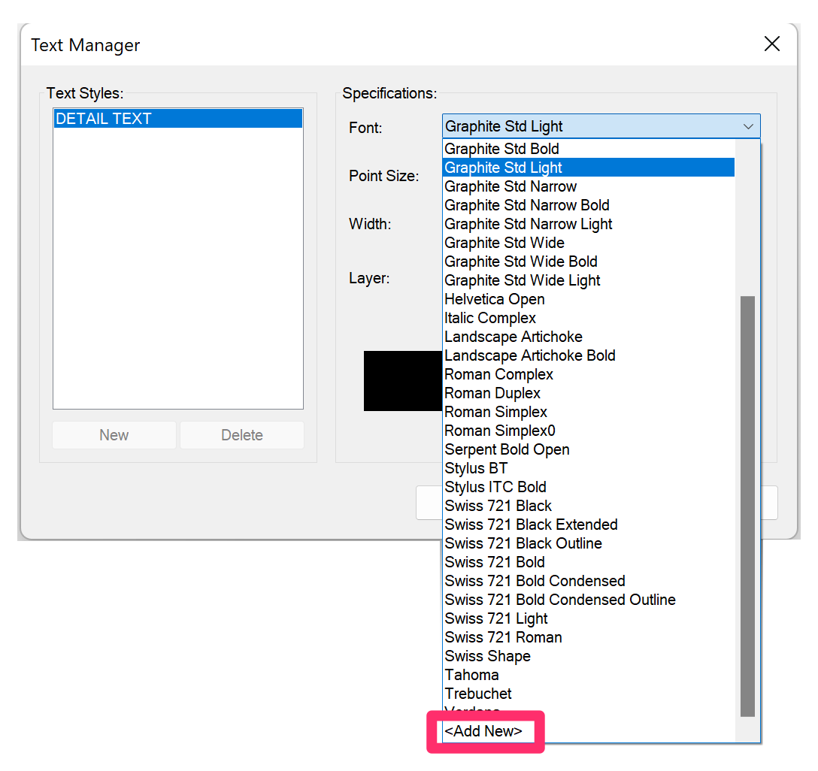The height and width of the screenshot is (771, 818).
Task: Click the New text style button
Action: point(114,435)
